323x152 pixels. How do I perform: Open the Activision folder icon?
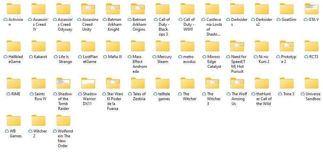click(14, 9)
